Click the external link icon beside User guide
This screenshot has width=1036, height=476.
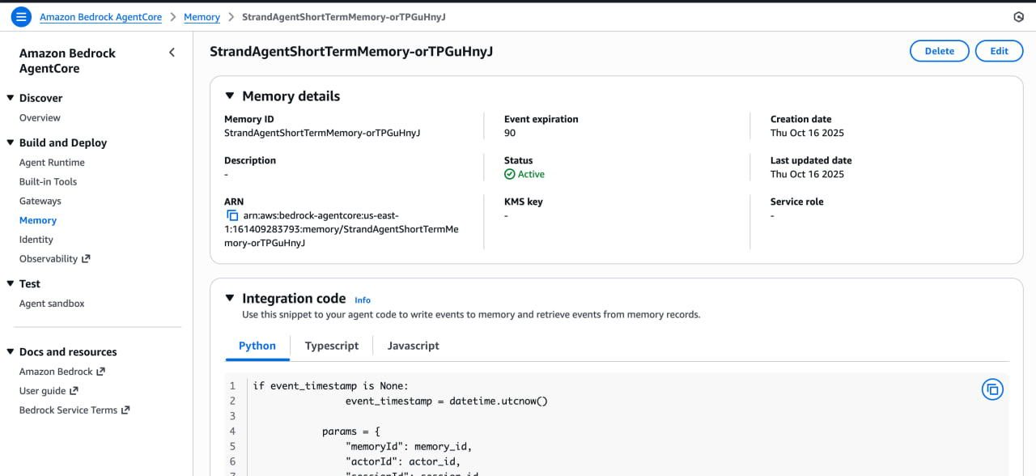[74, 391]
